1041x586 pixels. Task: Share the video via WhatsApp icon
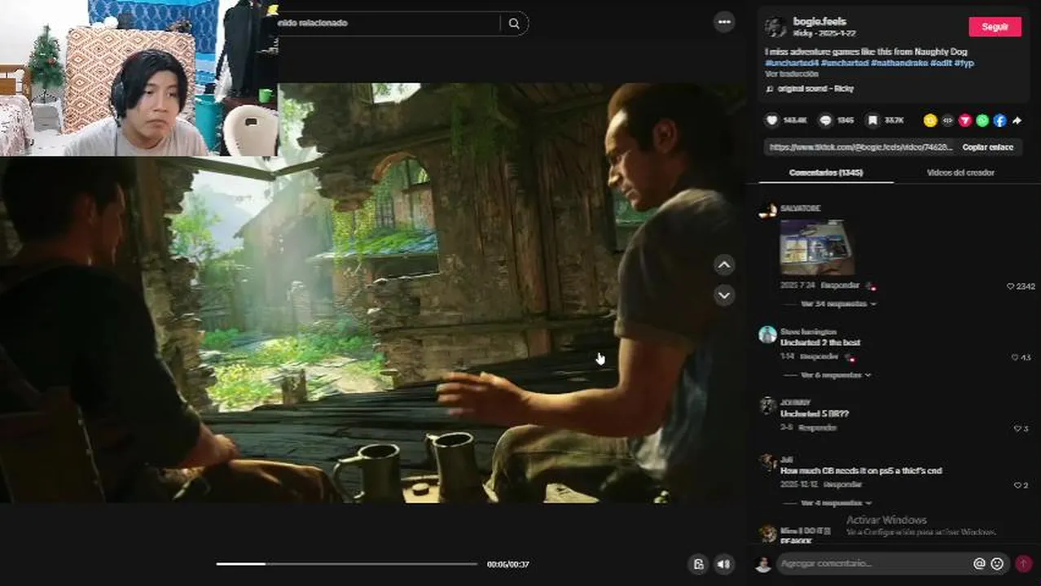(x=982, y=120)
